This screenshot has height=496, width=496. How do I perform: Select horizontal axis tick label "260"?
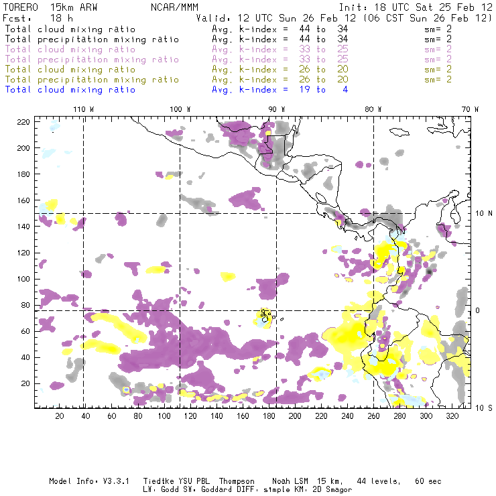pyautogui.click(x=373, y=416)
